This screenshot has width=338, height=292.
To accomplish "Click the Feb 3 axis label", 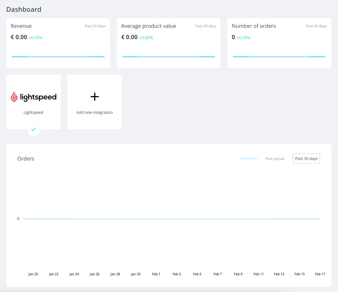I will pyautogui.click(x=177, y=274).
